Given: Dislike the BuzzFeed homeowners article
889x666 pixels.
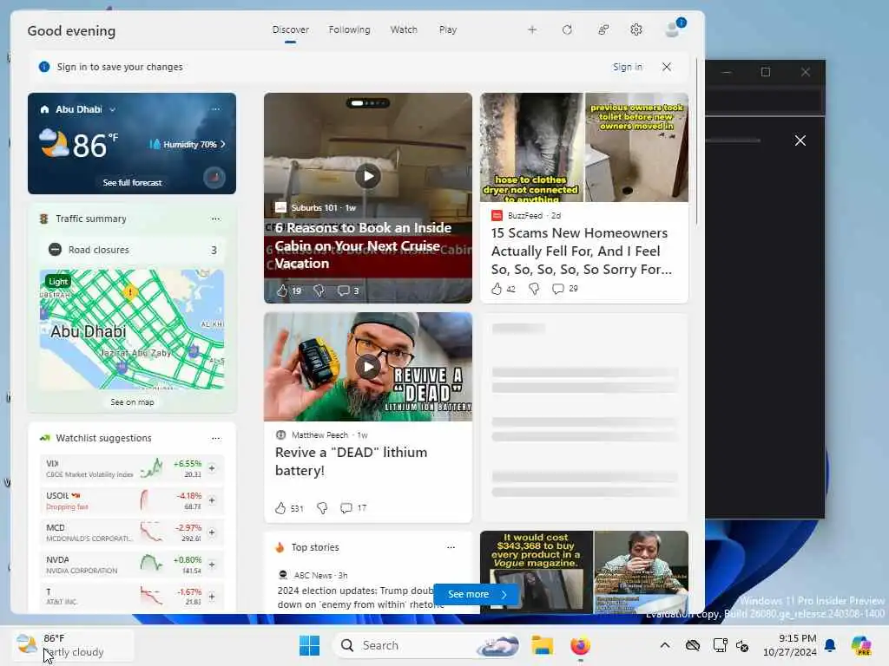Looking at the screenshot, I should [x=534, y=289].
